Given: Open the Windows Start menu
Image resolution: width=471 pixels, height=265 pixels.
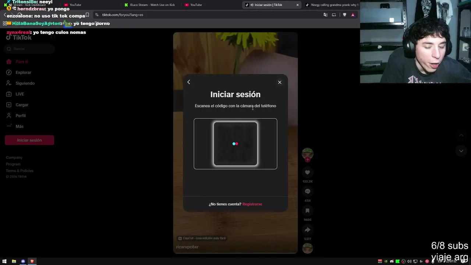Looking at the screenshot, I should [5, 261].
